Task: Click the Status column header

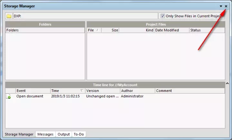Action: [206, 30]
